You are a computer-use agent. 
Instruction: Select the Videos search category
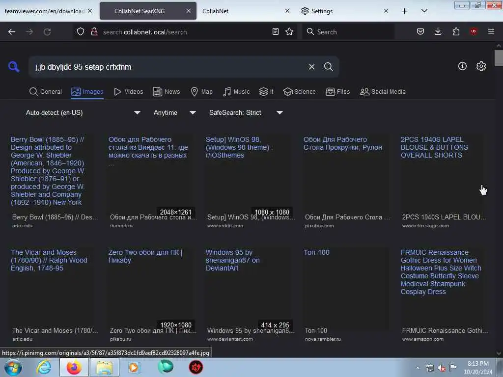click(129, 92)
